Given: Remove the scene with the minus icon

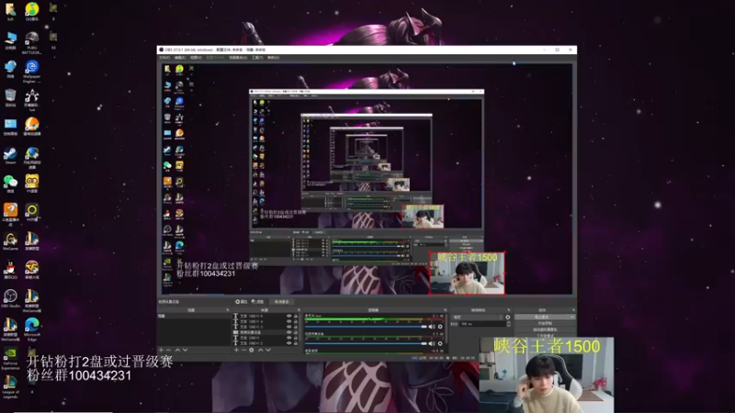Looking at the screenshot, I should click(168, 350).
